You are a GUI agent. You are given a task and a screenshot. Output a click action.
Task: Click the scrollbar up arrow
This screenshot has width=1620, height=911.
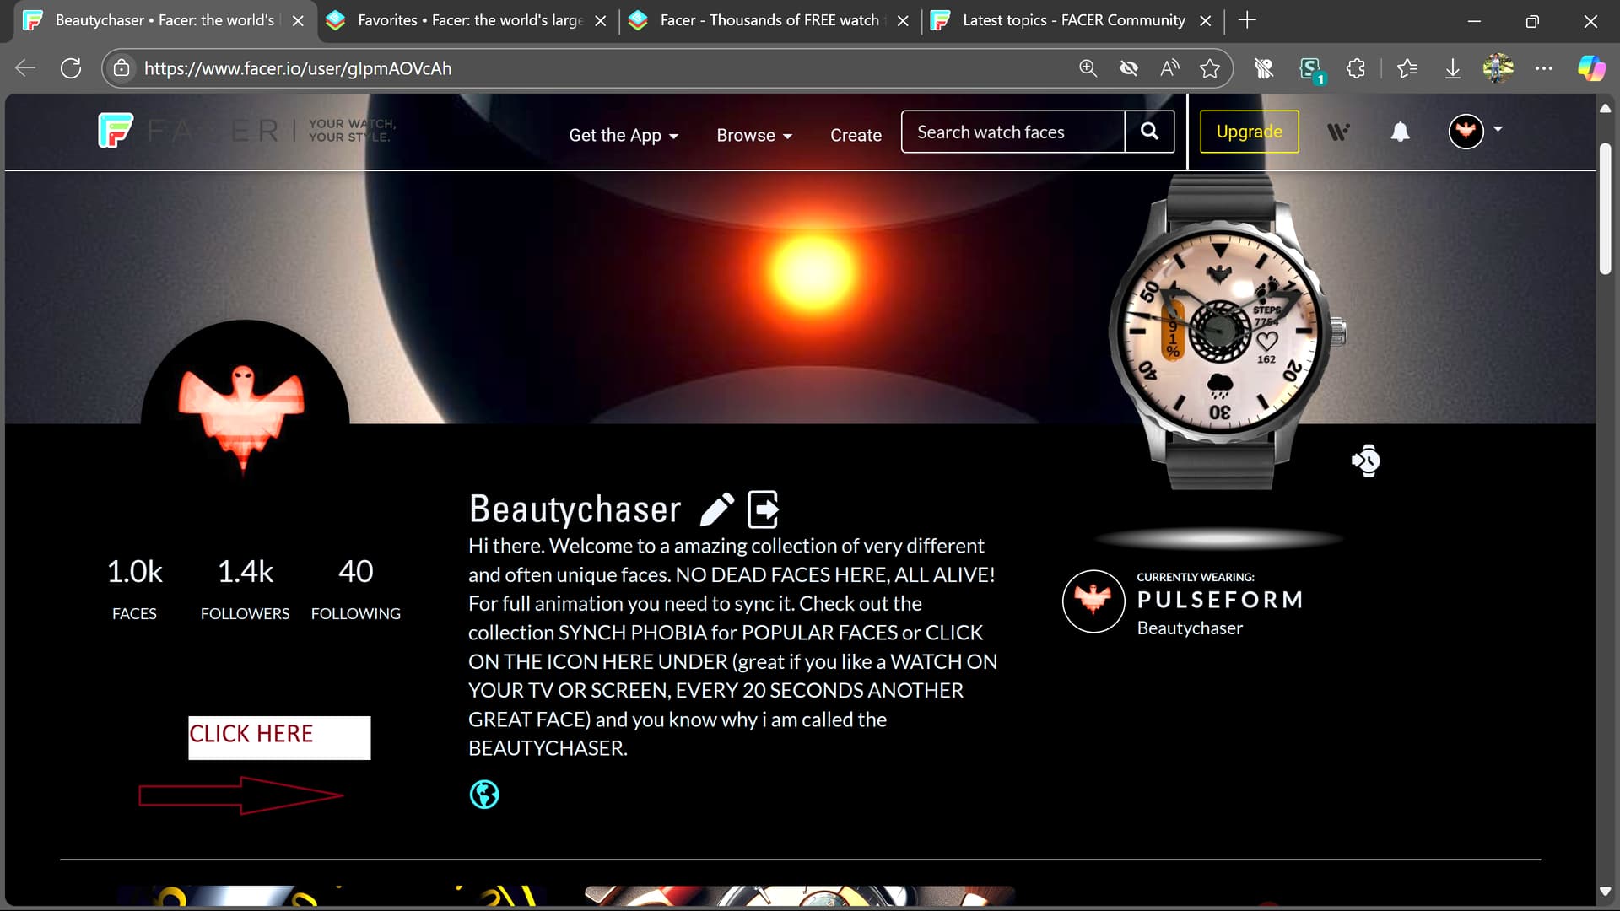coord(1605,108)
